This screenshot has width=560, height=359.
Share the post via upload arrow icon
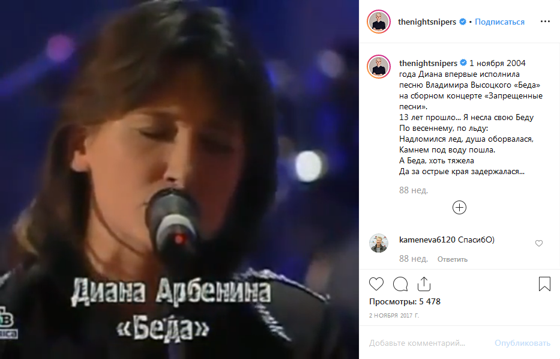424,283
